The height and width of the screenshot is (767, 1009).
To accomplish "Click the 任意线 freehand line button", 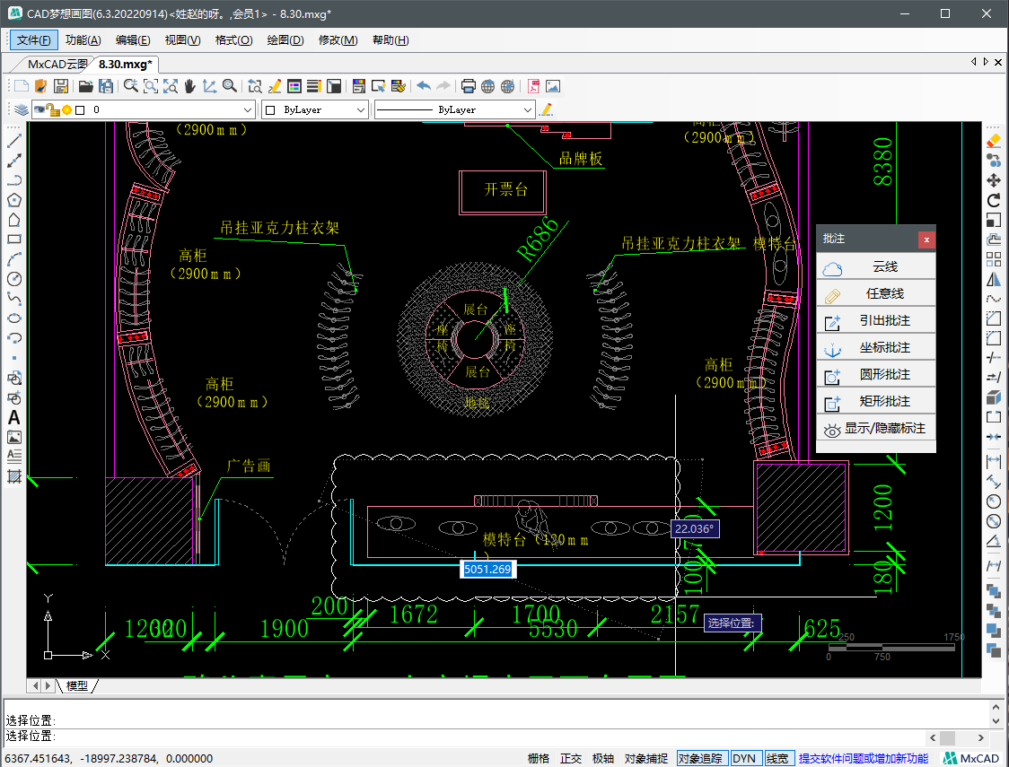I will point(876,294).
